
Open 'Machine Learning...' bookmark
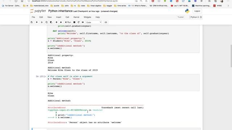[x=201, y=6]
